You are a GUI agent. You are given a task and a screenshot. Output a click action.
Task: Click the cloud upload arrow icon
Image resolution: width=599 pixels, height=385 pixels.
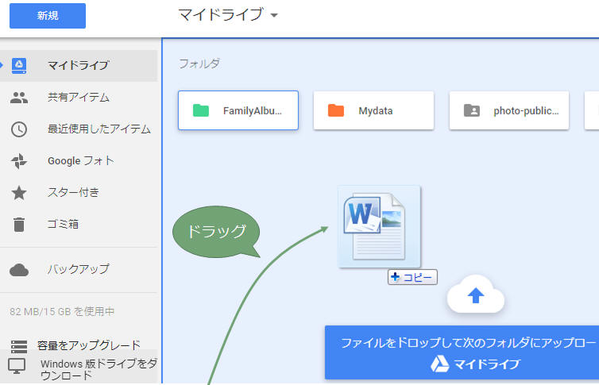[x=475, y=296]
